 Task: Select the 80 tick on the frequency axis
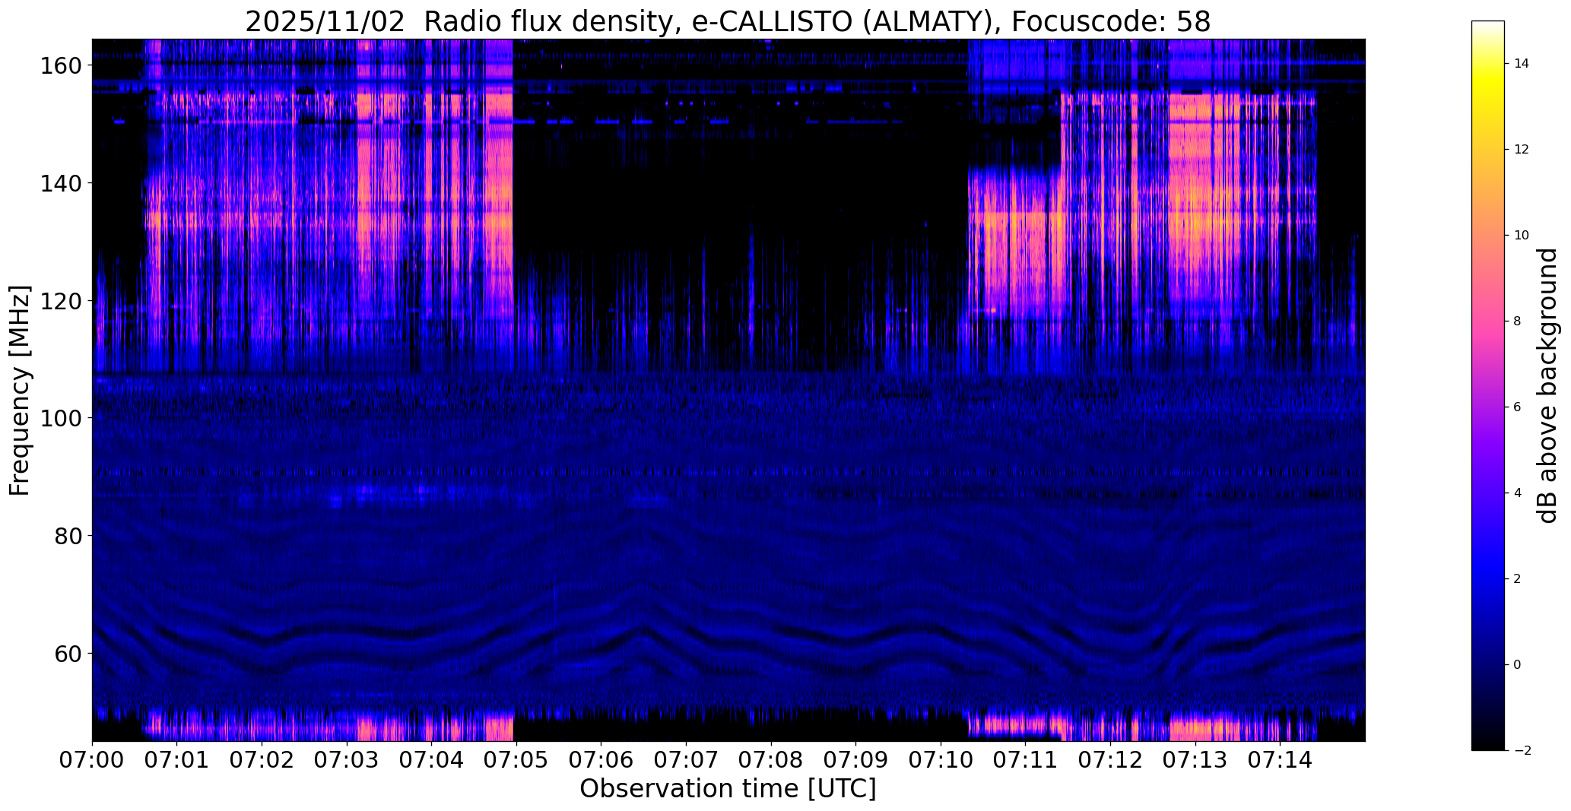(68, 536)
